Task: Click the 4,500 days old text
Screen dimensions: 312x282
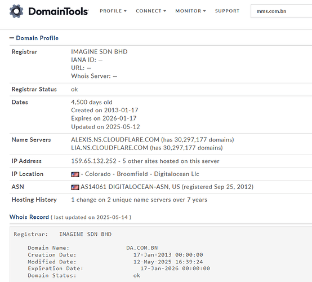Action: click(x=92, y=102)
